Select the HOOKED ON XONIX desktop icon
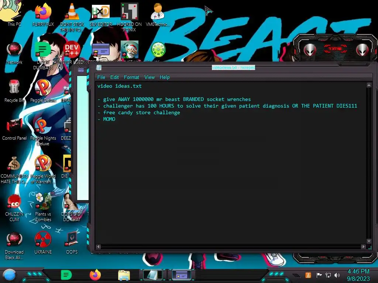This screenshot has width=378, height=283. [129, 17]
